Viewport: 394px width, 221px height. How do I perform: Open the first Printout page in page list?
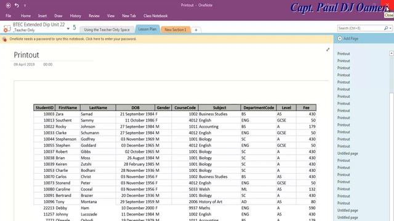(x=344, y=53)
